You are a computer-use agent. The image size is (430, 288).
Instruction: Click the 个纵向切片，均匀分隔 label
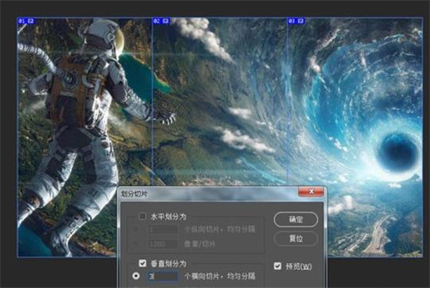(x=220, y=229)
